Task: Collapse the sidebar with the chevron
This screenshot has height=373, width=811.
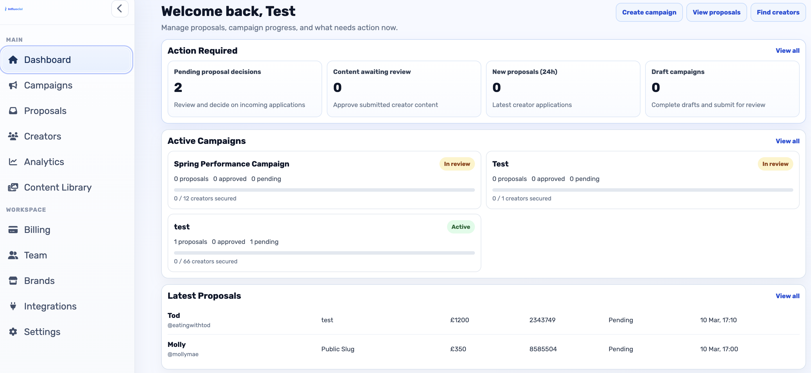Action: [x=120, y=8]
